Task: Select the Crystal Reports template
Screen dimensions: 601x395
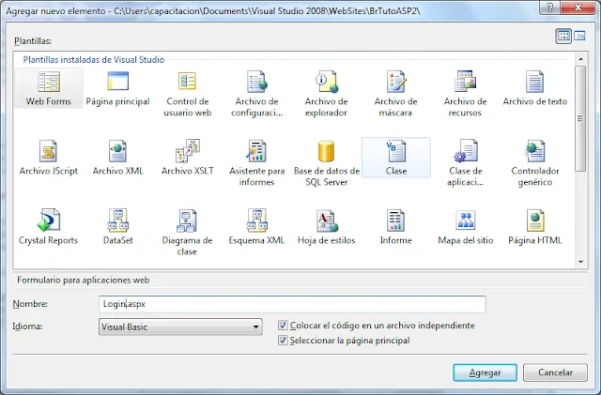Action: point(48,227)
